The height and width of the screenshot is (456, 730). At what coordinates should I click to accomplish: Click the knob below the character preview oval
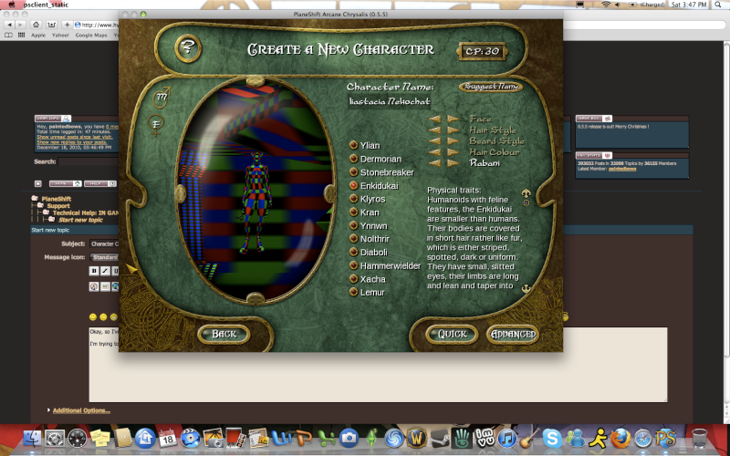(255, 298)
